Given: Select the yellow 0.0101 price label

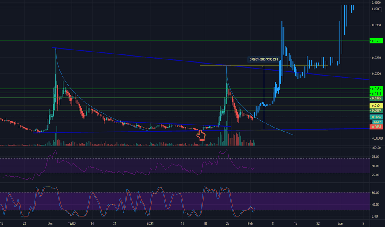Looking at the screenshot, I should point(376,106).
